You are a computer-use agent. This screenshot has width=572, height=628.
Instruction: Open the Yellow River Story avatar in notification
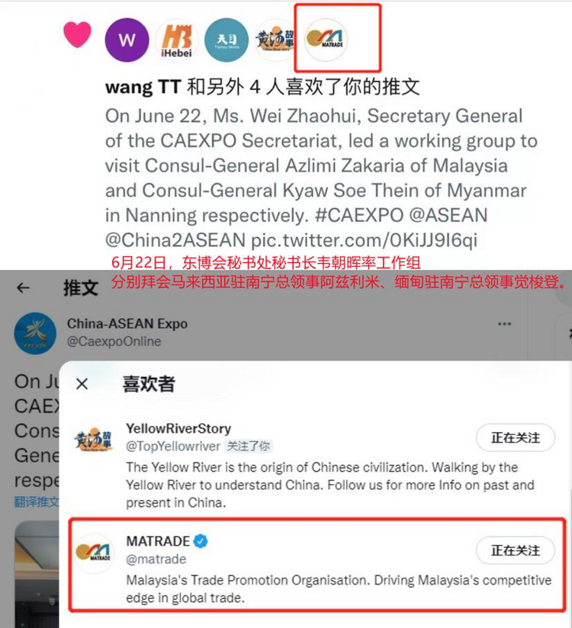pos(275,40)
